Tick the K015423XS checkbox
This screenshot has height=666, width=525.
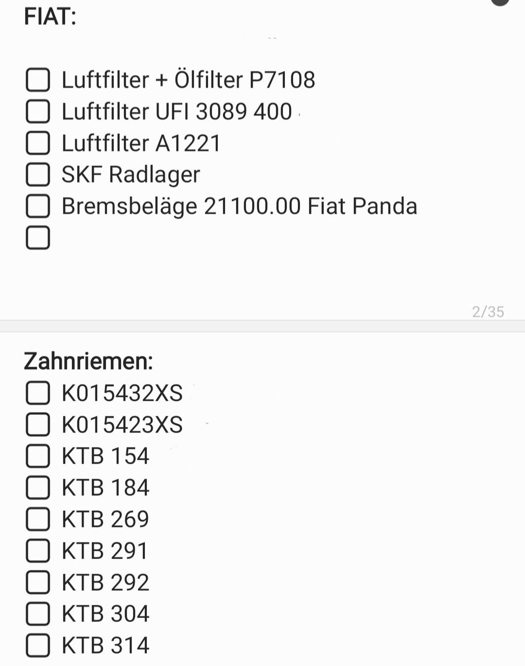(38, 425)
